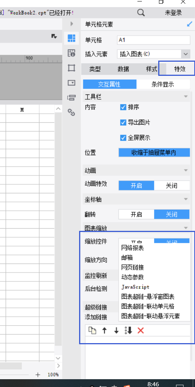Viewport: 195px width, 387px height.
Task: Open the Cell Attributes pane (table with info icon)
Action: tap(71, 53)
